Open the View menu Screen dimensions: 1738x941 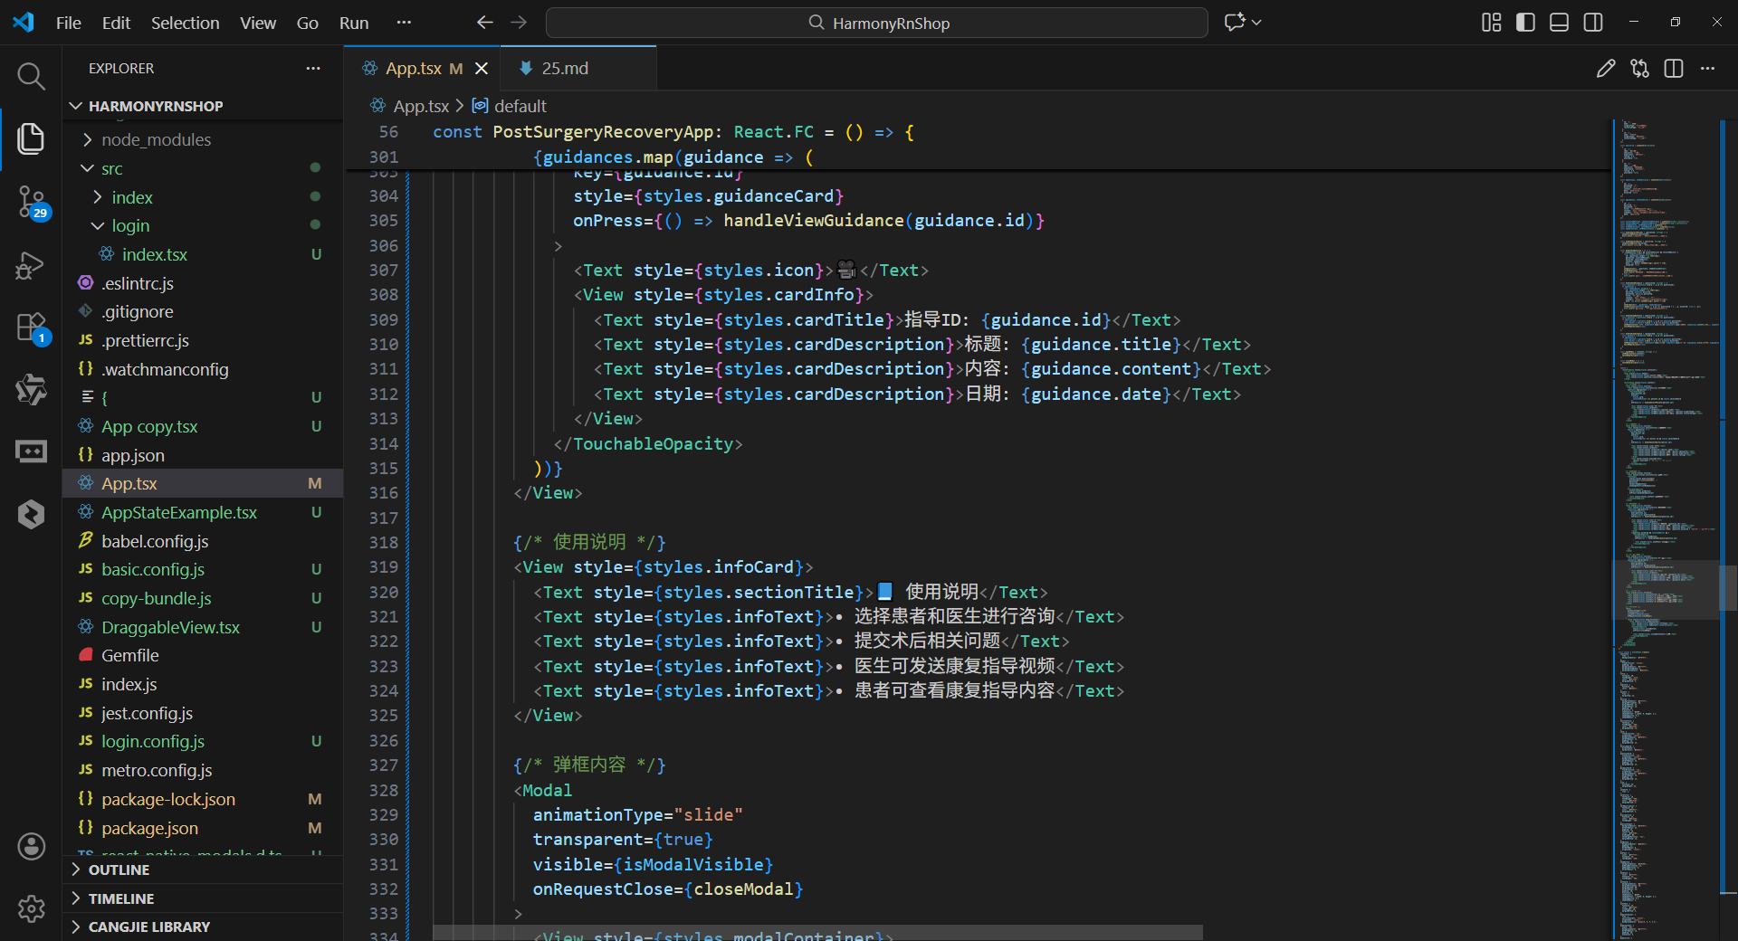click(258, 23)
